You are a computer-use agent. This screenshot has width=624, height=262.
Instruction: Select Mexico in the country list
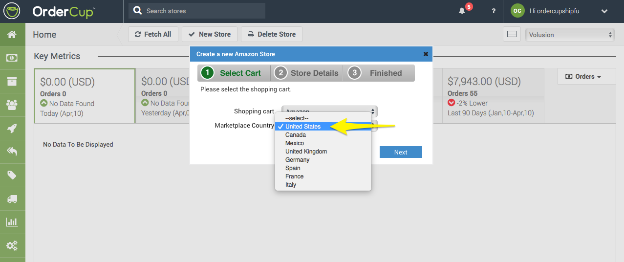pos(323,143)
